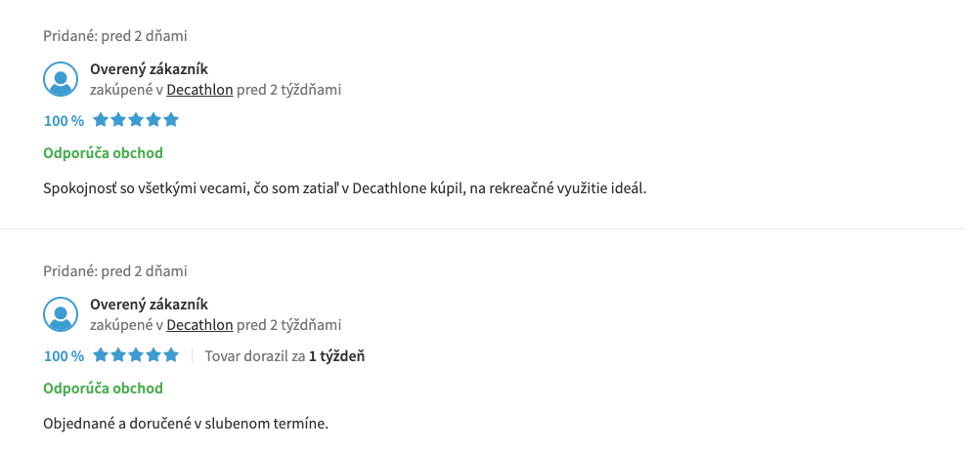Click 'Overený zákazník' name in the 'Objednané' review

tap(149, 305)
